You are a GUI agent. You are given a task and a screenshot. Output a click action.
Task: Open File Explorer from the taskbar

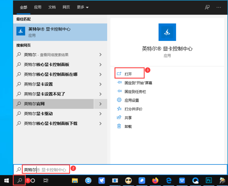pyautogui.click(x=75, y=180)
